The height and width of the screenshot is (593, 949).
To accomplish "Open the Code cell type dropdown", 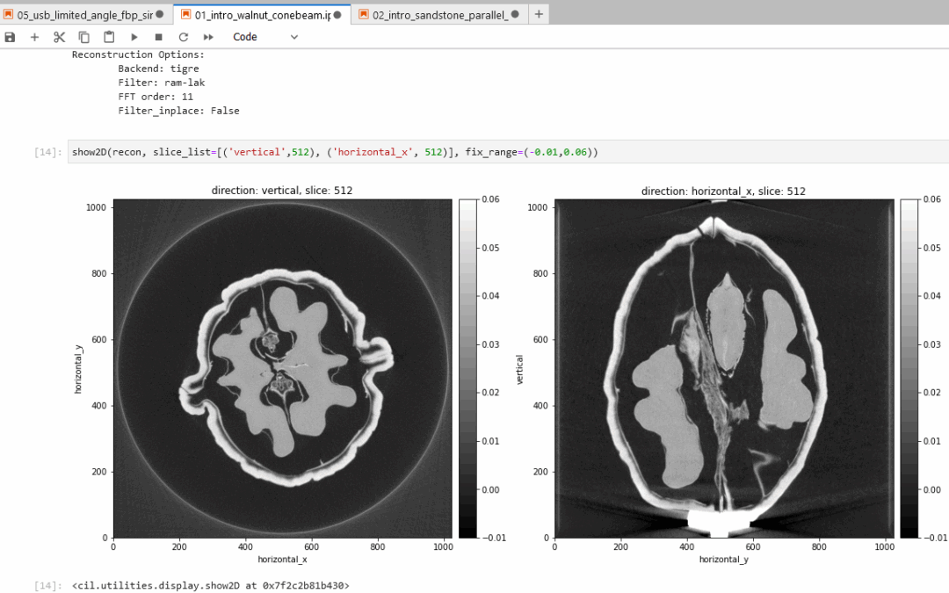I will click(265, 37).
